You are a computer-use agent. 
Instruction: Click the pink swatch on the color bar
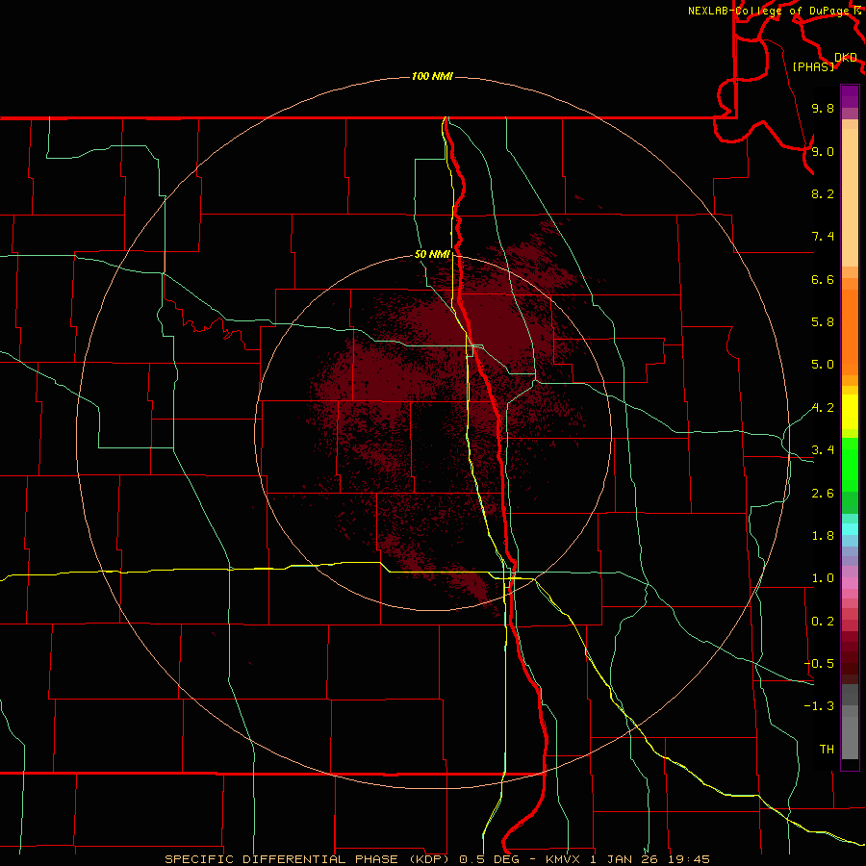850,583
